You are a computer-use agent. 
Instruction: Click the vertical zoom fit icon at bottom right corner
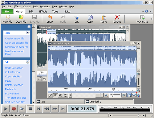139,95
